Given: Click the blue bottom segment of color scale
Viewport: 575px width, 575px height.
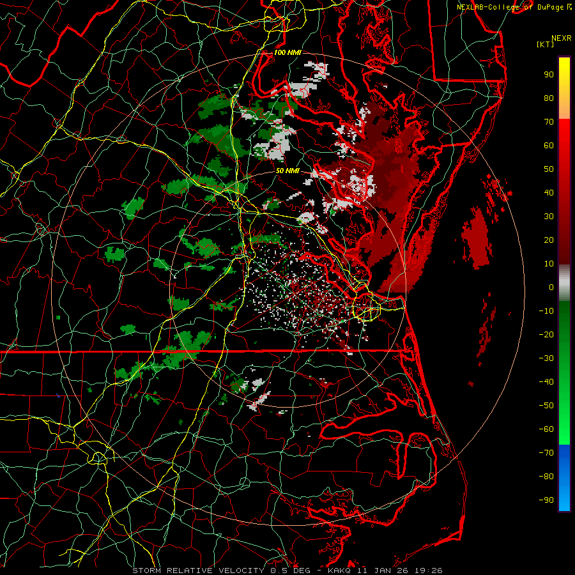Looking at the screenshot, I should (564, 478).
